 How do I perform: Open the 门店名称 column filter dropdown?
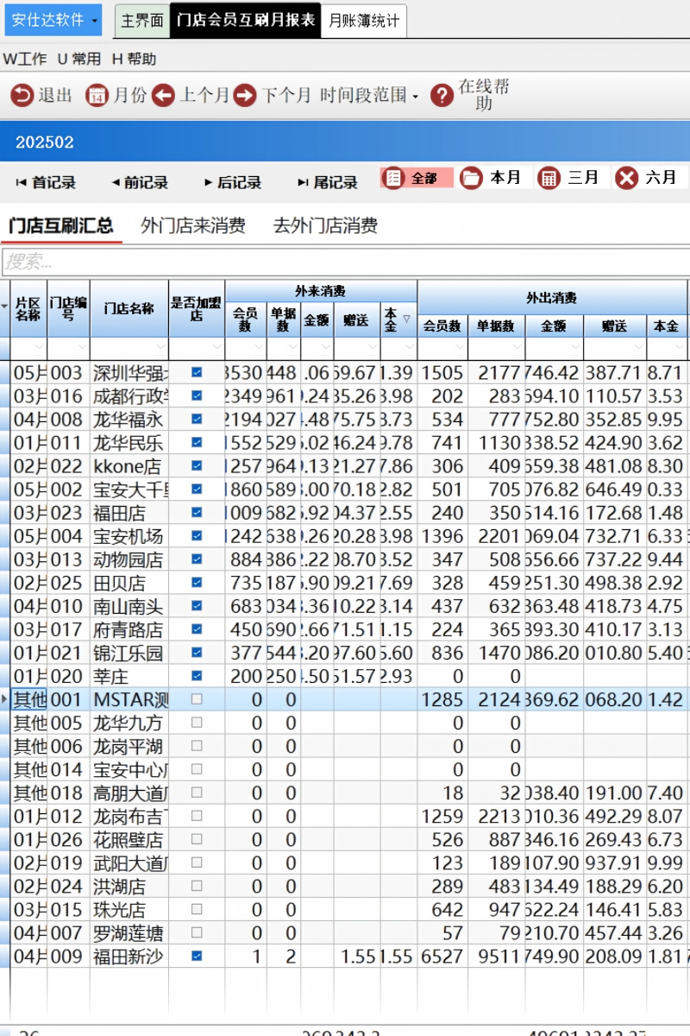(x=160, y=347)
